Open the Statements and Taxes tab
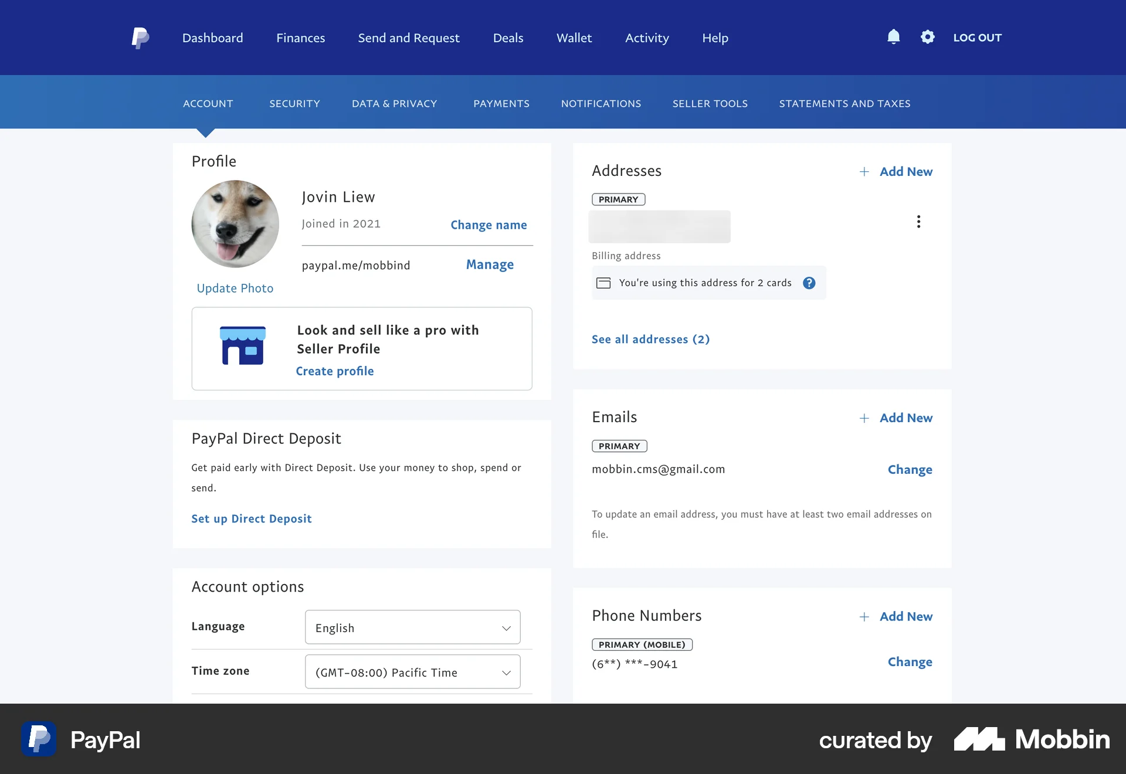The width and height of the screenshot is (1126, 774). (844, 103)
